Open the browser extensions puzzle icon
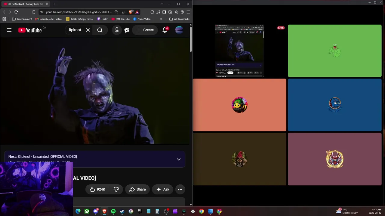This screenshot has height=216, width=385. (152, 12)
